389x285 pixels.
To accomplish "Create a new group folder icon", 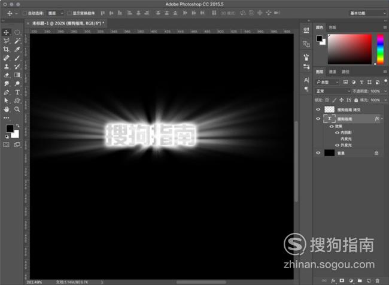I will click(360, 281).
